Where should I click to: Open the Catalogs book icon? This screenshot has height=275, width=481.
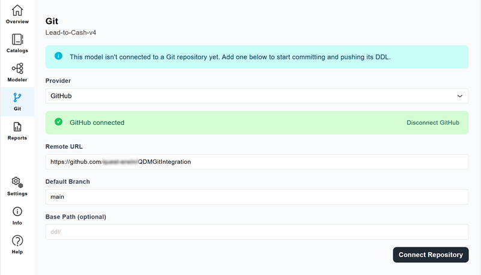coord(17,40)
